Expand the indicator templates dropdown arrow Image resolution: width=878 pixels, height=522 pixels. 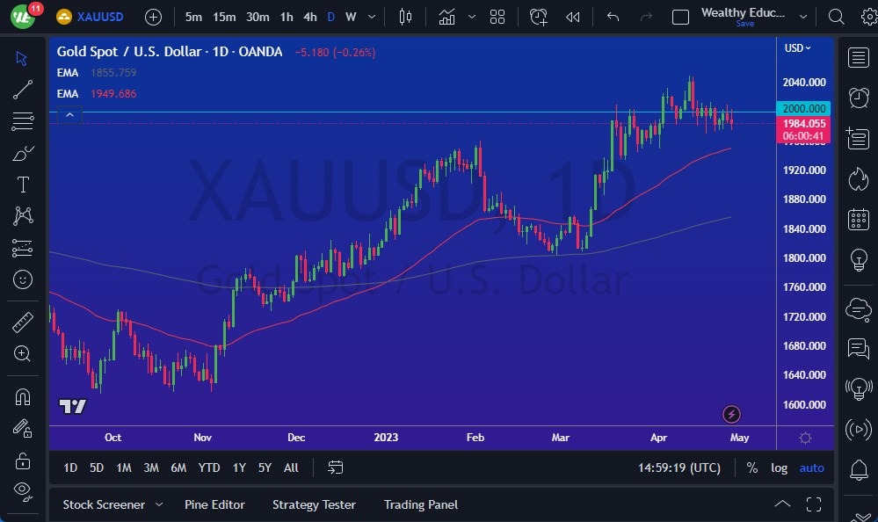[x=472, y=17]
